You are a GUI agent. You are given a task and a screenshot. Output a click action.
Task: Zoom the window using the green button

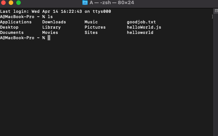pyautogui.click(x=19, y=3)
